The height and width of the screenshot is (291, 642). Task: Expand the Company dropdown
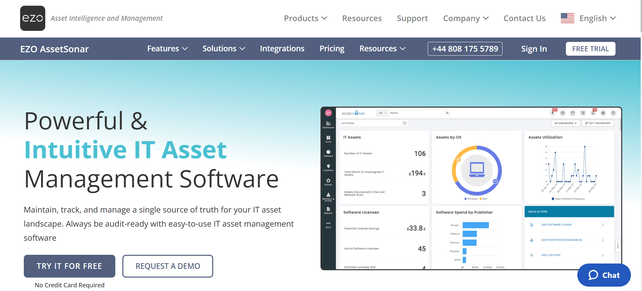466,18
